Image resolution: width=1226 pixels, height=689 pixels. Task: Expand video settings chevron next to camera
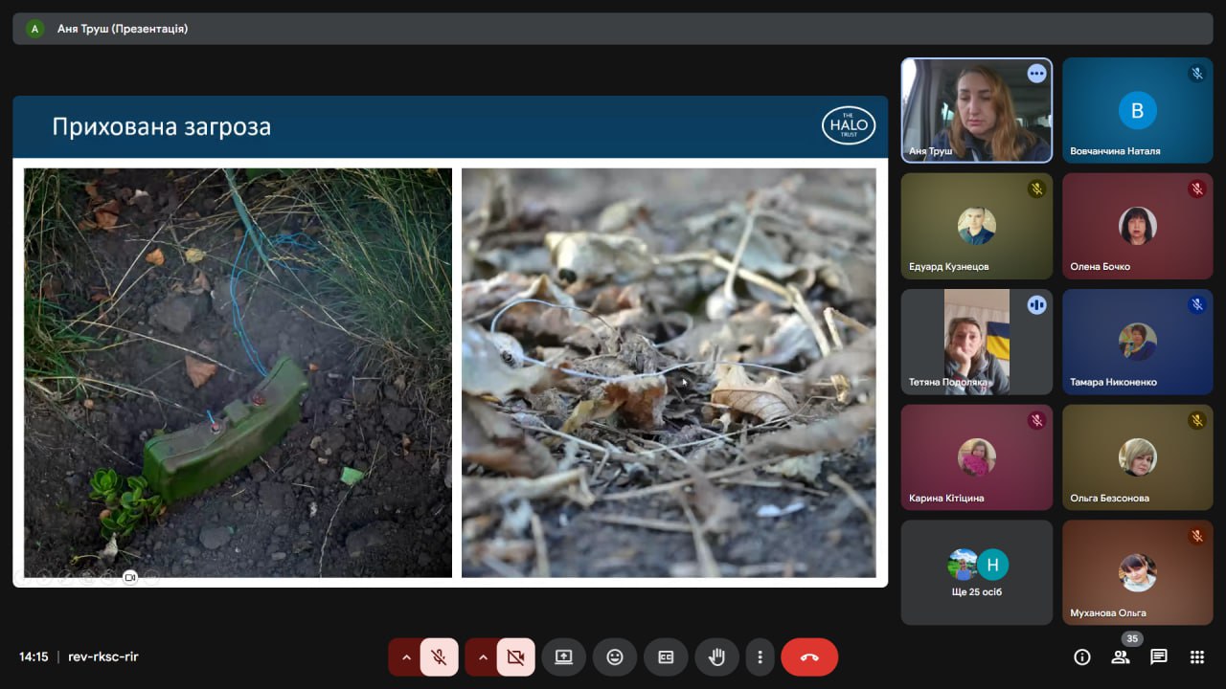(x=483, y=657)
